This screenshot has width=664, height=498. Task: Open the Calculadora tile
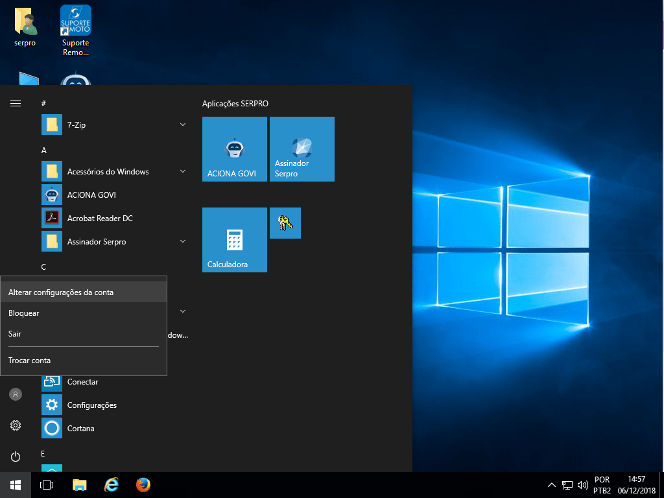click(234, 239)
